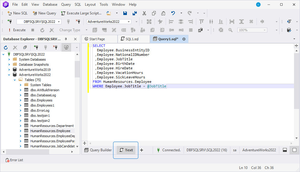300x172 pixels.
Task: Click the Undo arrow icon
Action: tap(173, 13)
